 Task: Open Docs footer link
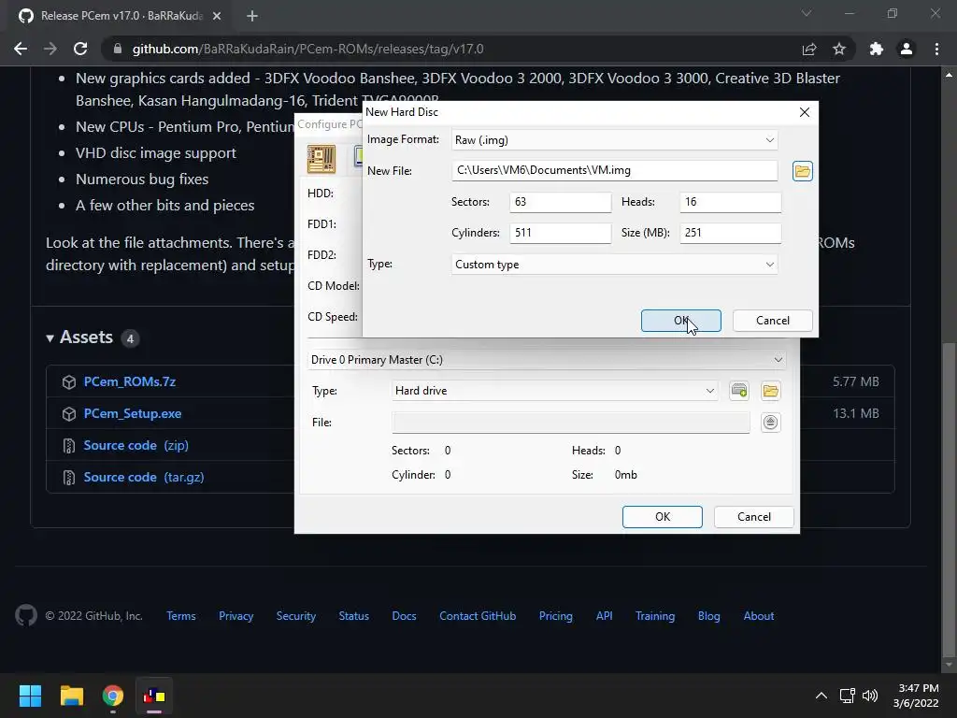pyautogui.click(x=404, y=616)
